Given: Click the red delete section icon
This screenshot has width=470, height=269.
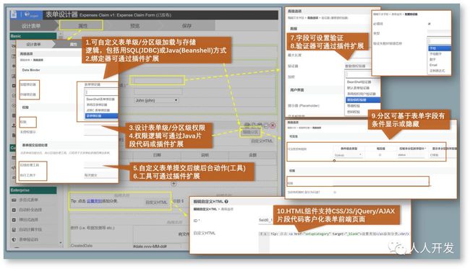Looking at the screenshot, I should point(273,125).
